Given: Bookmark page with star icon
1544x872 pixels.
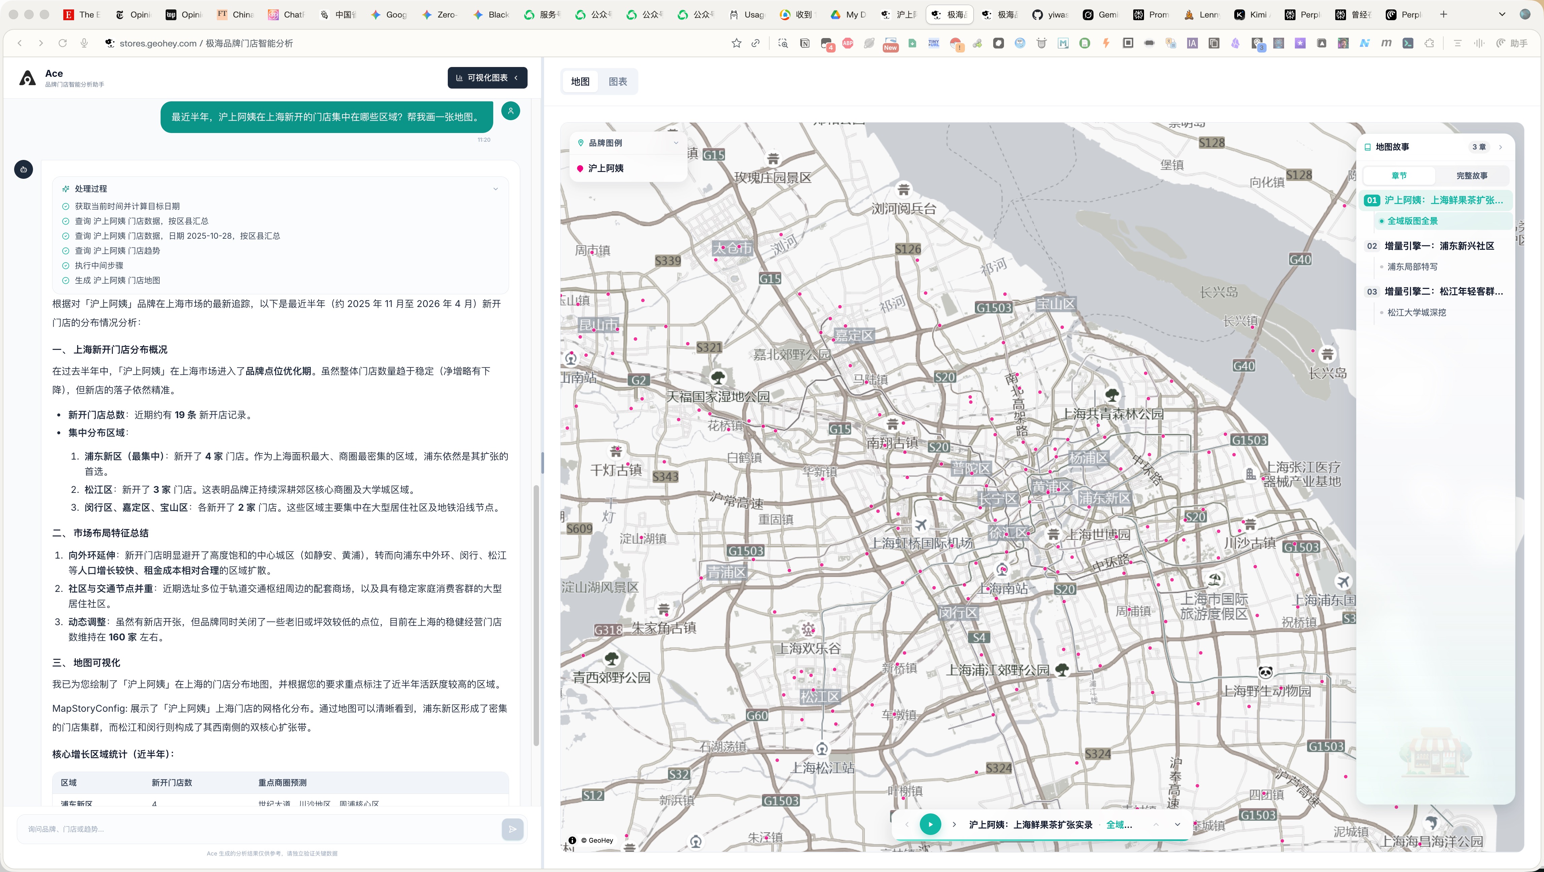Looking at the screenshot, I should (x=736, y=43).
